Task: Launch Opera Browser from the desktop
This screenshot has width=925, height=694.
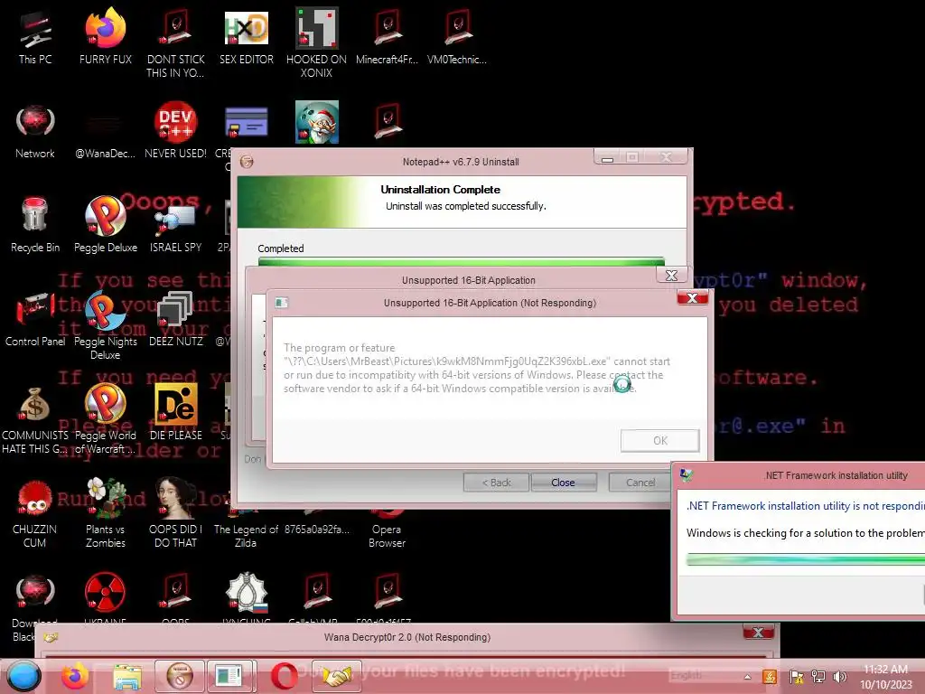Action: (x=387, y=528)
